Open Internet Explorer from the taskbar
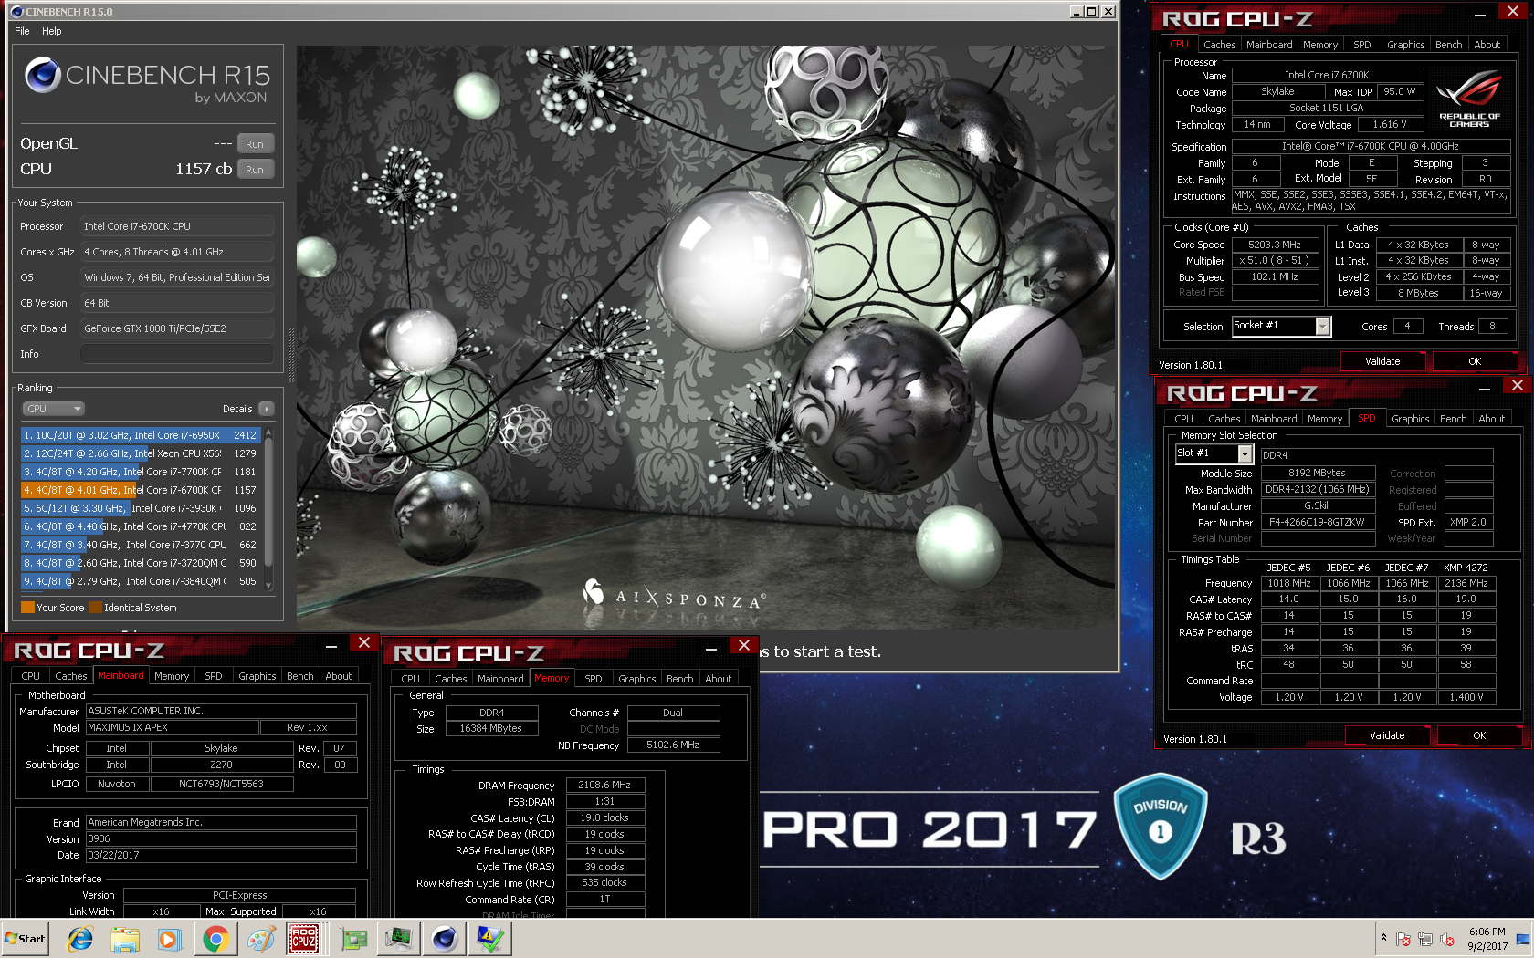Image resolution: width=1534 pixels, height=958 pixels. pyautogui.click(x=80, y=939)
